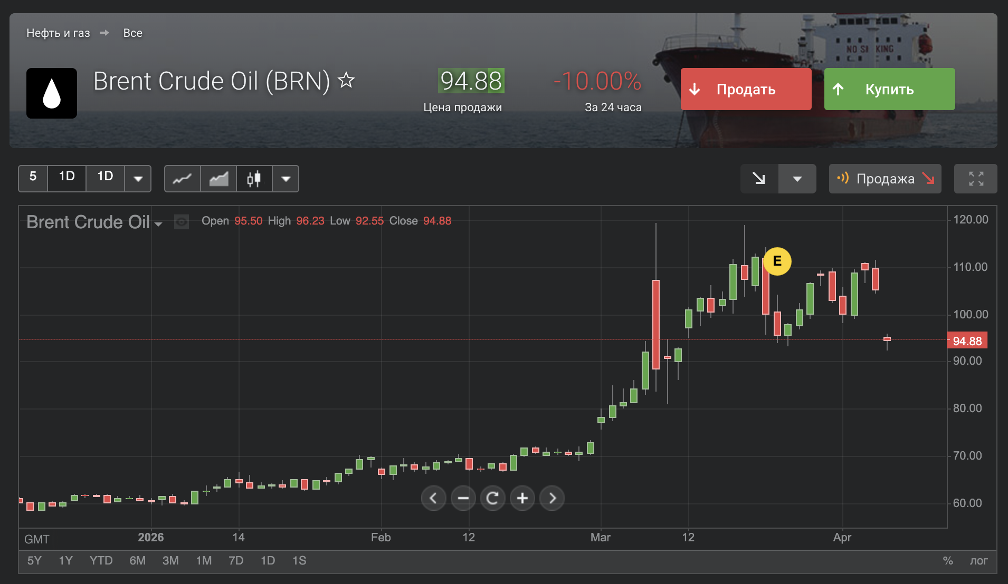This screenshot has width=1008, height=584.
Task: Open drawing tools dropdown arrow
Action: coord(797,179)
